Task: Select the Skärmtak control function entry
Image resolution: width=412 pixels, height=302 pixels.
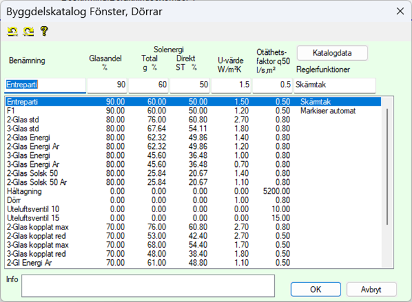Action: (x=318, y=102)
